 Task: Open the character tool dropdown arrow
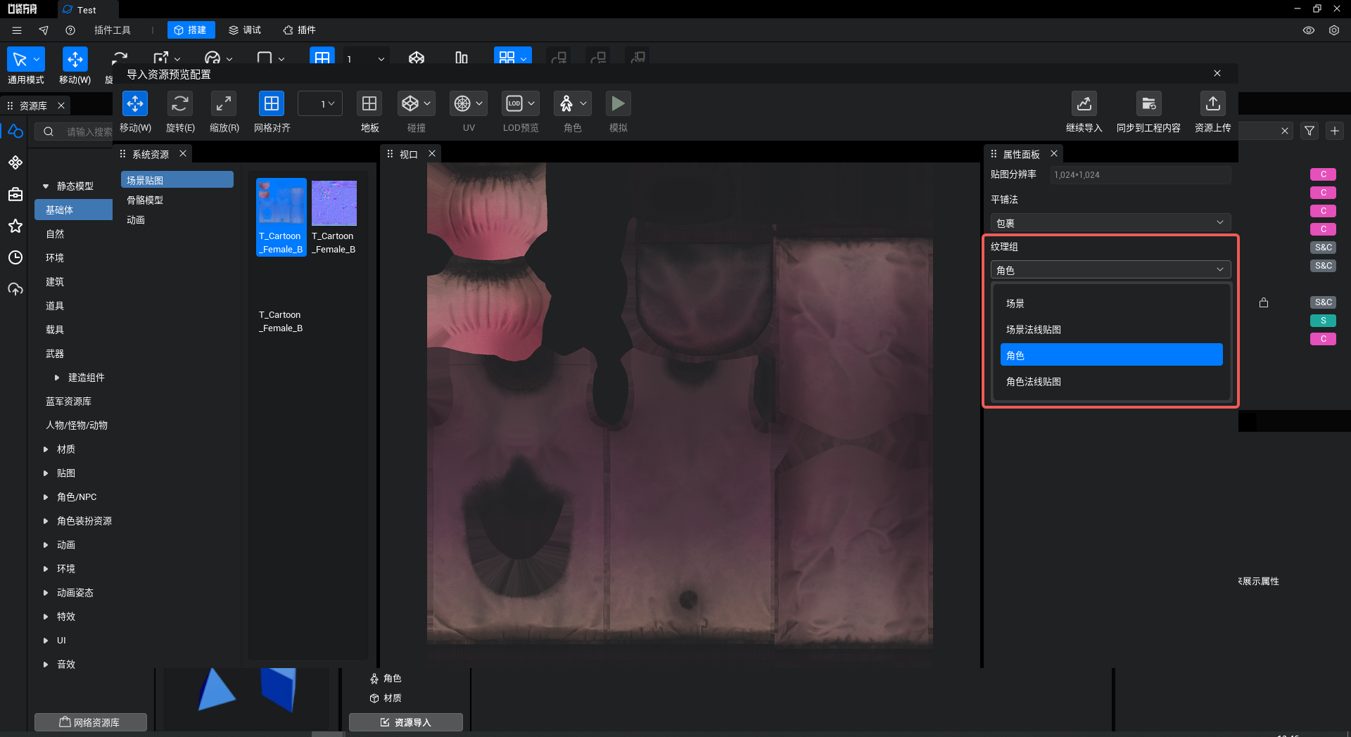[x=583, y=104]
